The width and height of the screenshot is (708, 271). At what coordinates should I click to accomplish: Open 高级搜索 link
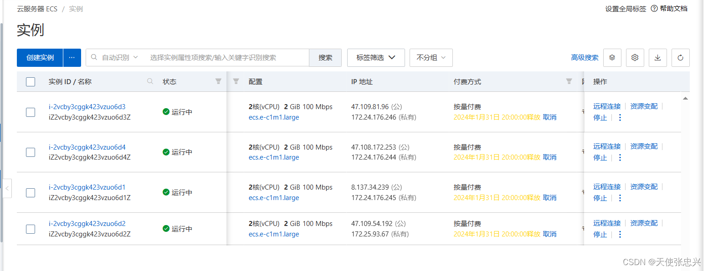pyautogui.click(x=585, y=58)
